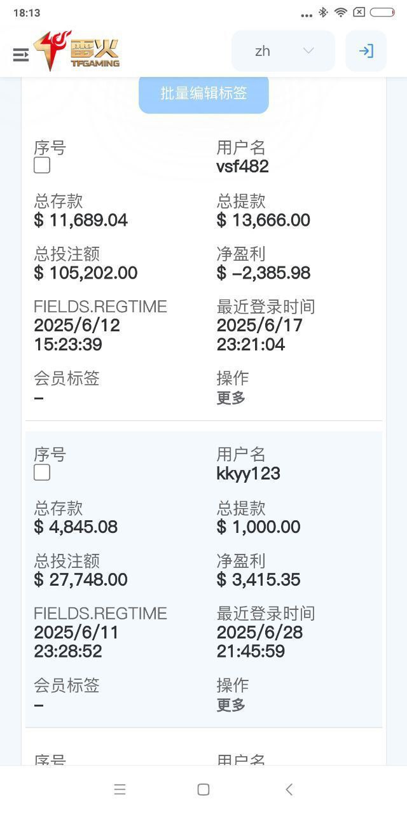Tap the Android home button
The width and height of the screenshot is (407, 814).
203,789
